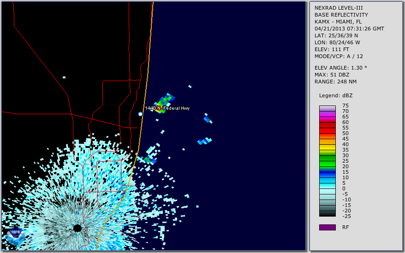Click the 'NEXRAD LEVEL-III' title text

click(339, 8)
